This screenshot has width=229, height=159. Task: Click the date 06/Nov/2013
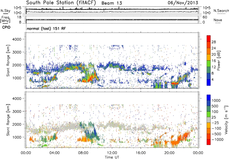coord(183,3)
